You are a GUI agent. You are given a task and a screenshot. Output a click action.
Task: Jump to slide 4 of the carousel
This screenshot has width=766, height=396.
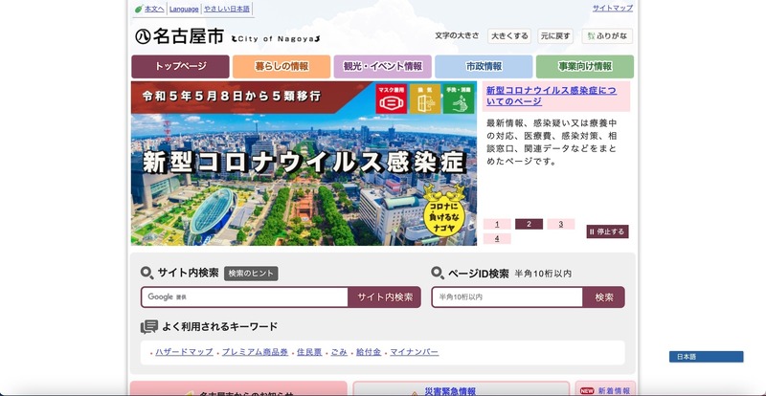[x=497, y=238]
